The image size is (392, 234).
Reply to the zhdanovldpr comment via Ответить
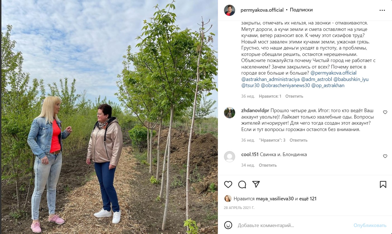pos(298,140)
